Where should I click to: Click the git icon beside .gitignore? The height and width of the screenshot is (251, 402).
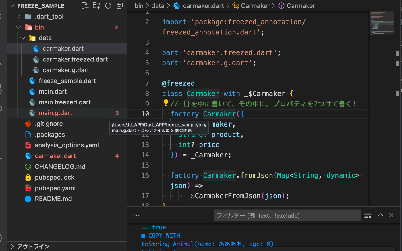(x=28, y=124)
